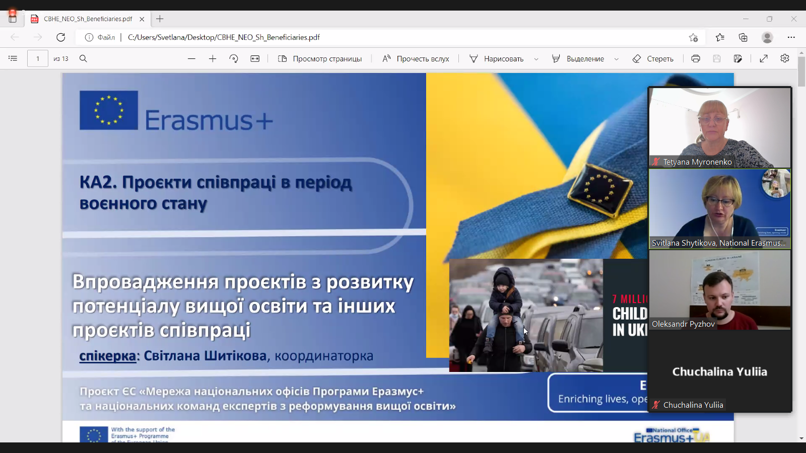
Task: Zoom in with the plus icon
Action: pos(213,58)
